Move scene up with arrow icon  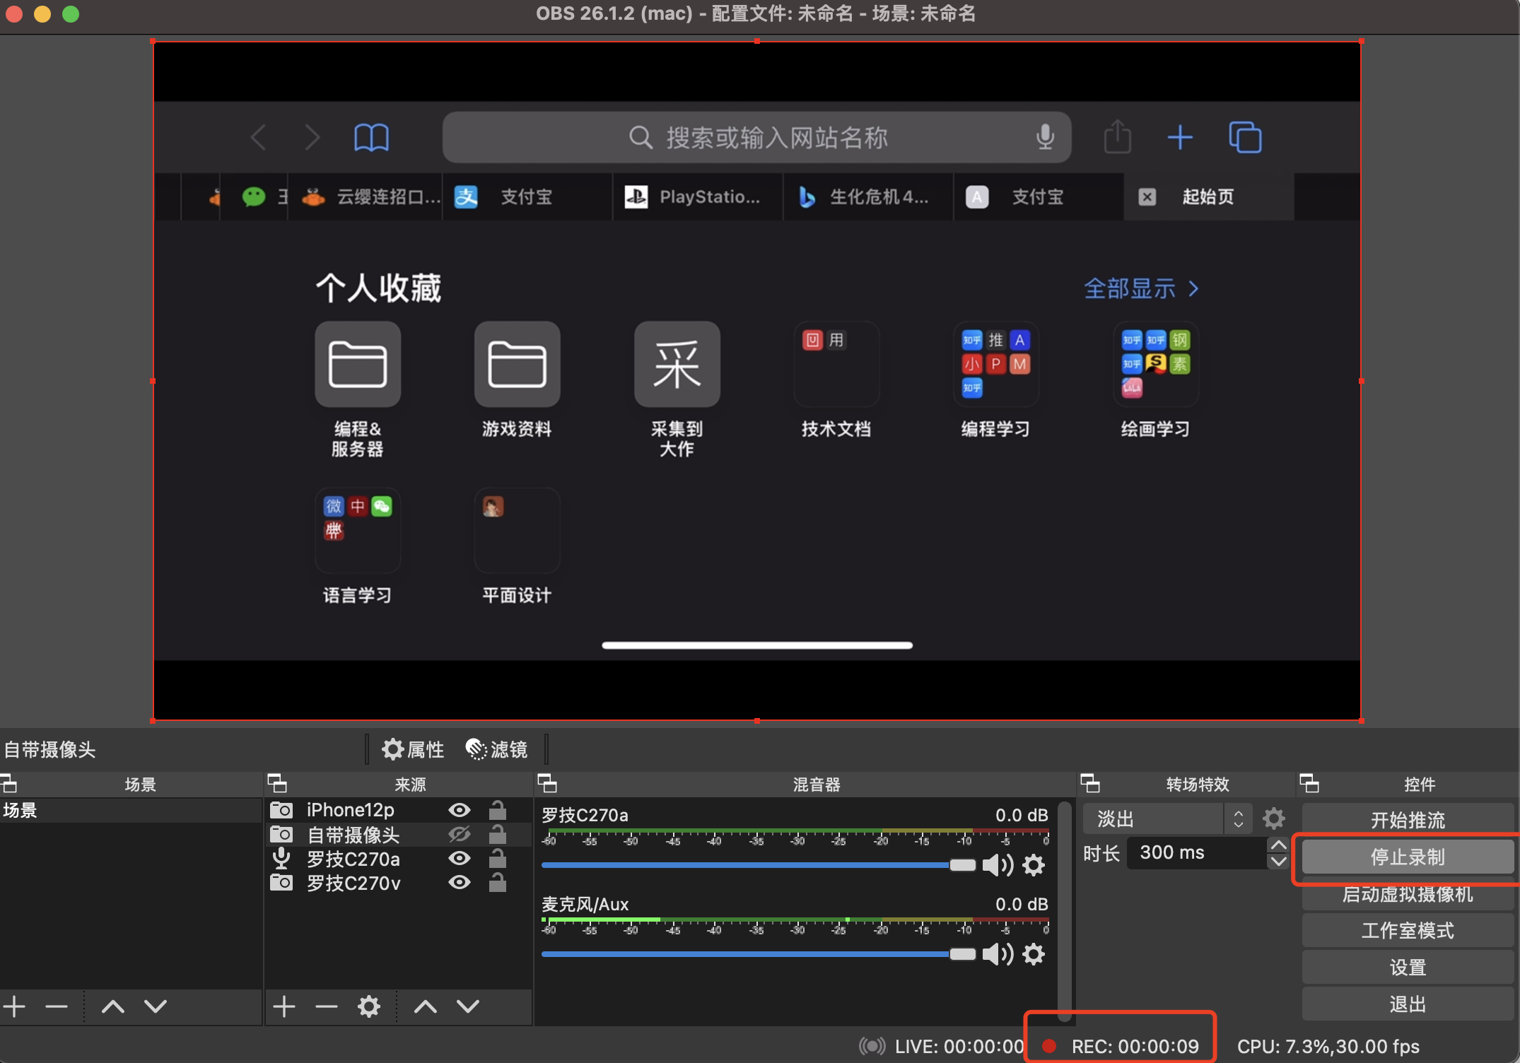(113, 1006)
